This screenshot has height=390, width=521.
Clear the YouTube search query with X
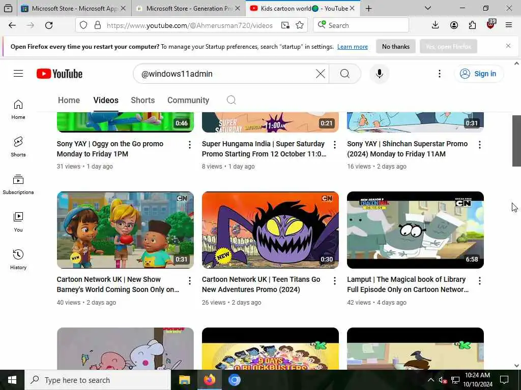(321, 74)
